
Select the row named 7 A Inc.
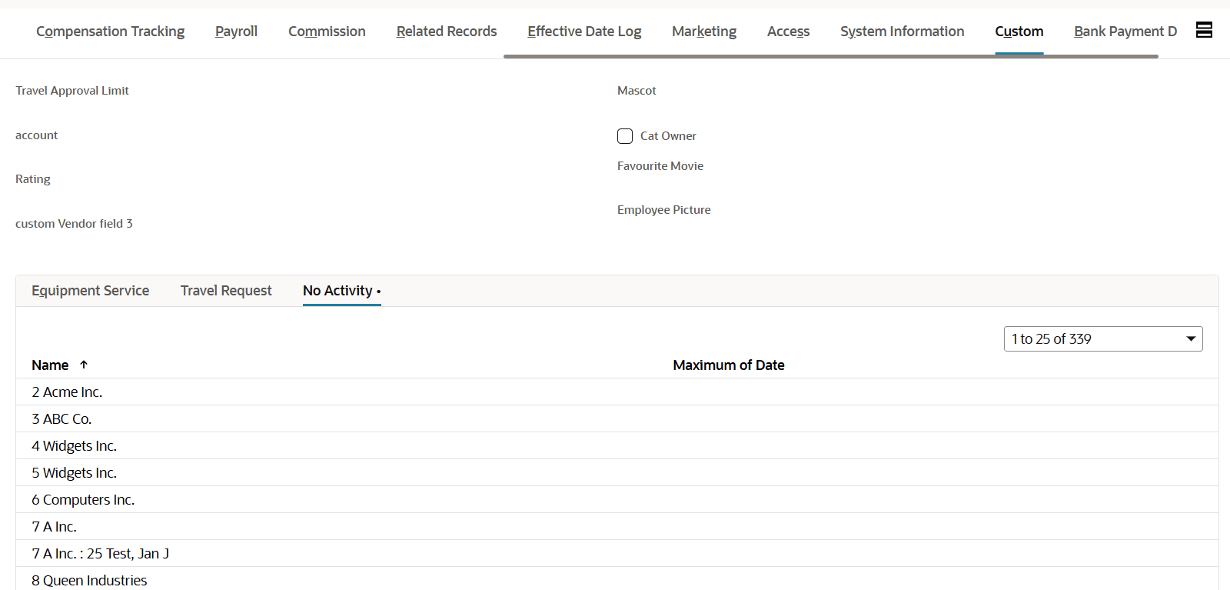pos(617,527)
